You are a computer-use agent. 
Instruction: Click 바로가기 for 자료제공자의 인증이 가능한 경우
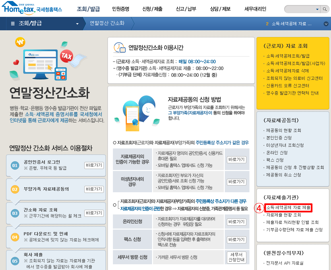click(x=236, y=160)
